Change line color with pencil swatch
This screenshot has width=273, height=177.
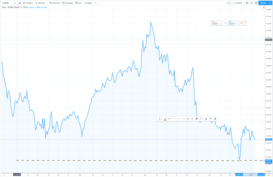click(165, 119)
